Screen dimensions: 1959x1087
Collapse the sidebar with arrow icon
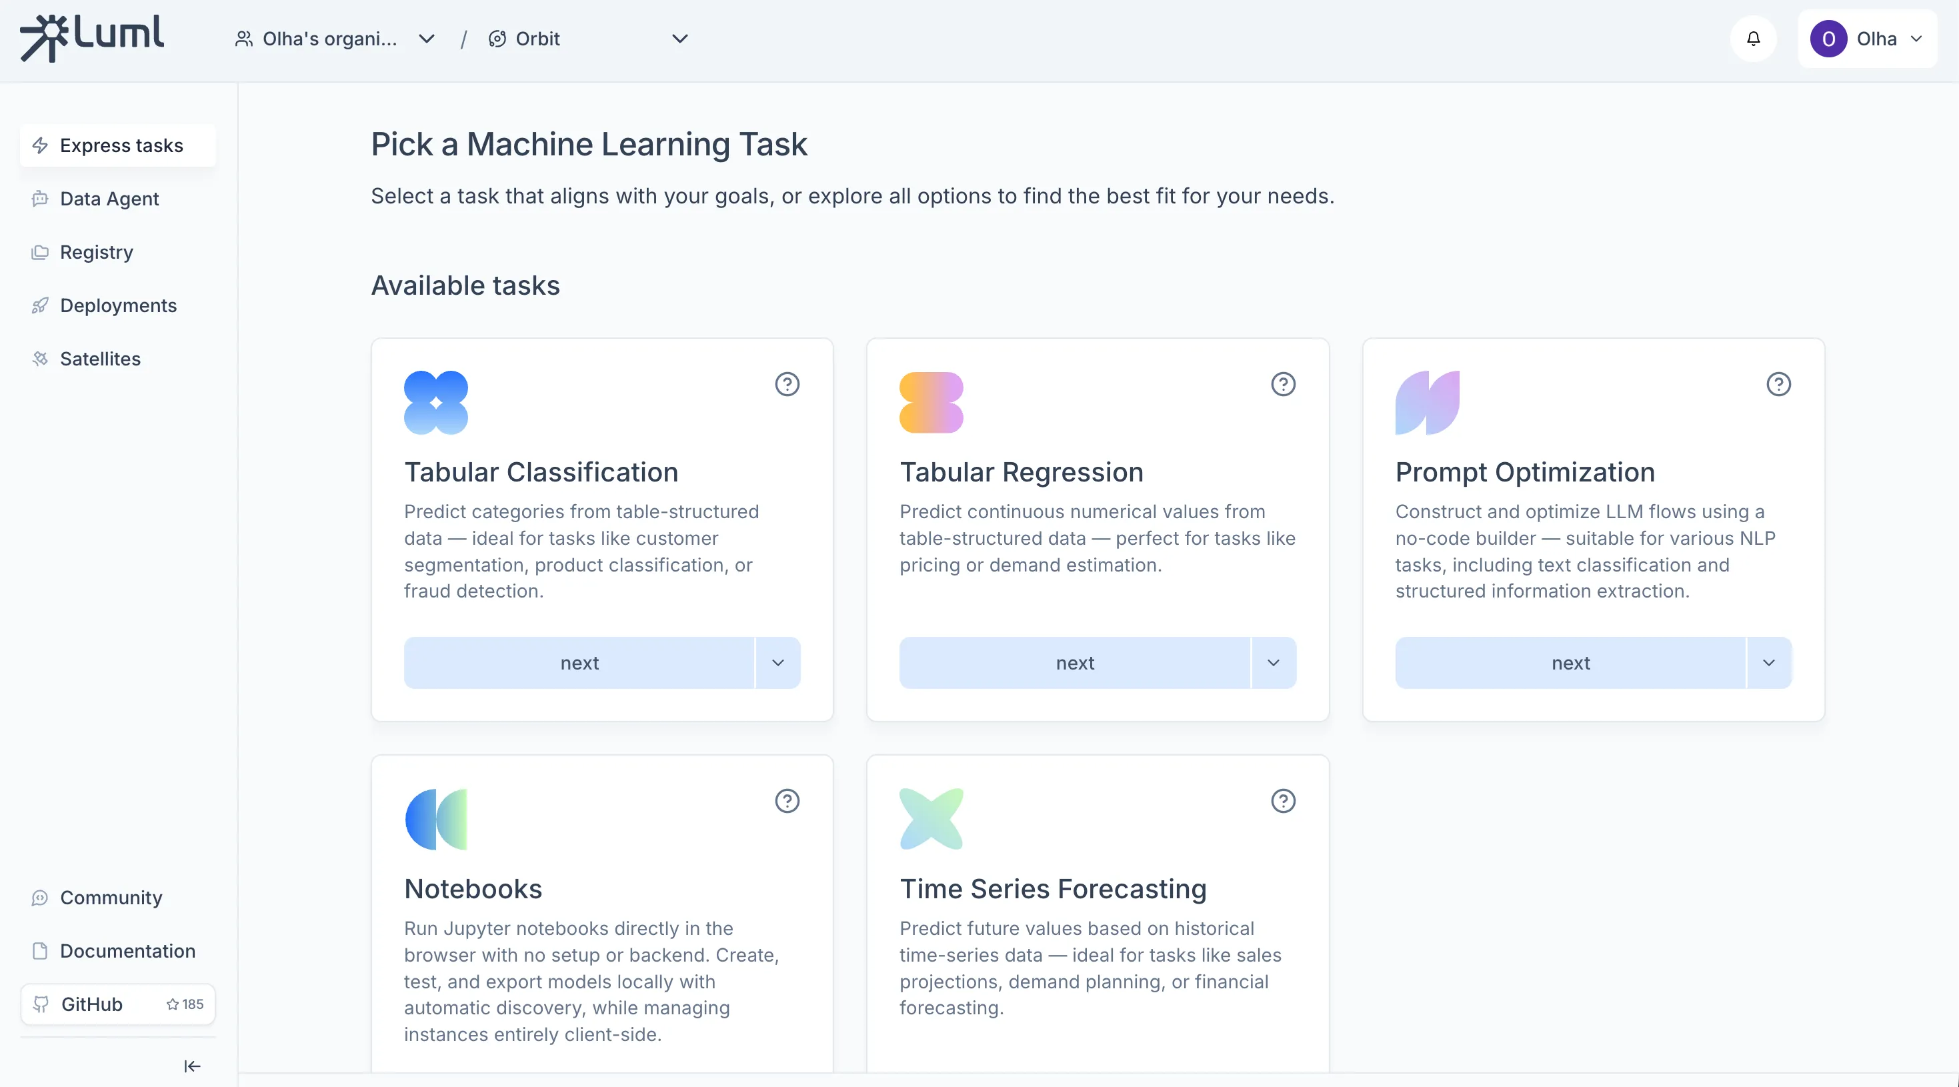point(193,1066)
